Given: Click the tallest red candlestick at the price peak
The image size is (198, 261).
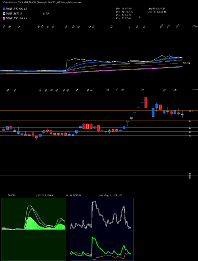Looking at the screenshot, I should [x=146, y=102].
